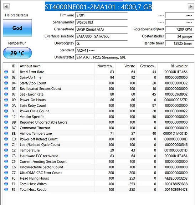Image resolution: width=195 pixels, height=205 pixels.
Task: Click the status dot for Seek Error Rate
Action: 6,94
